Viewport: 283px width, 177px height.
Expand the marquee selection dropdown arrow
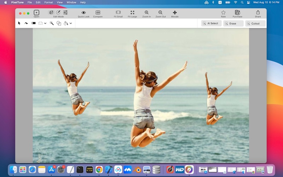click(x=45, y=23)
